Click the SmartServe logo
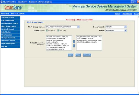This screenshot has width=139, height=95. pyautogui.click(x=13, y=8)
